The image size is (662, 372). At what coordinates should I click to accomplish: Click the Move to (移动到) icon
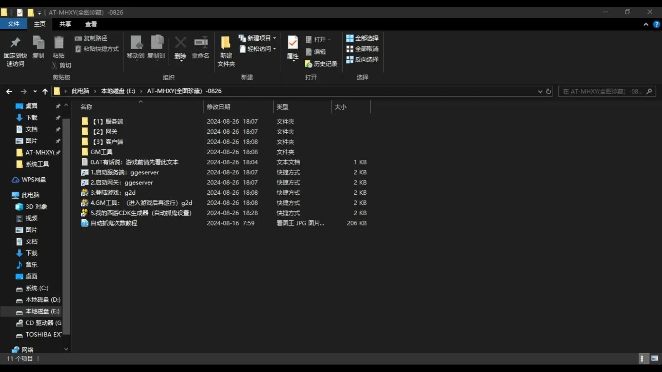pos(136,43)
